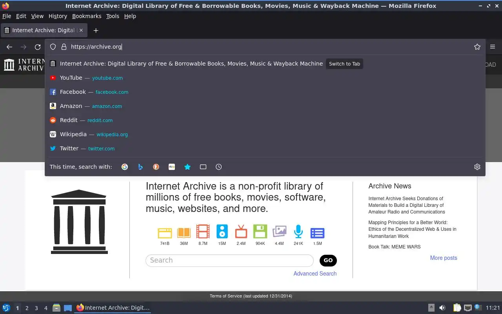Open Amateur Radio donations news post
This screenshot has width=502, height=314.
(407, 205)
